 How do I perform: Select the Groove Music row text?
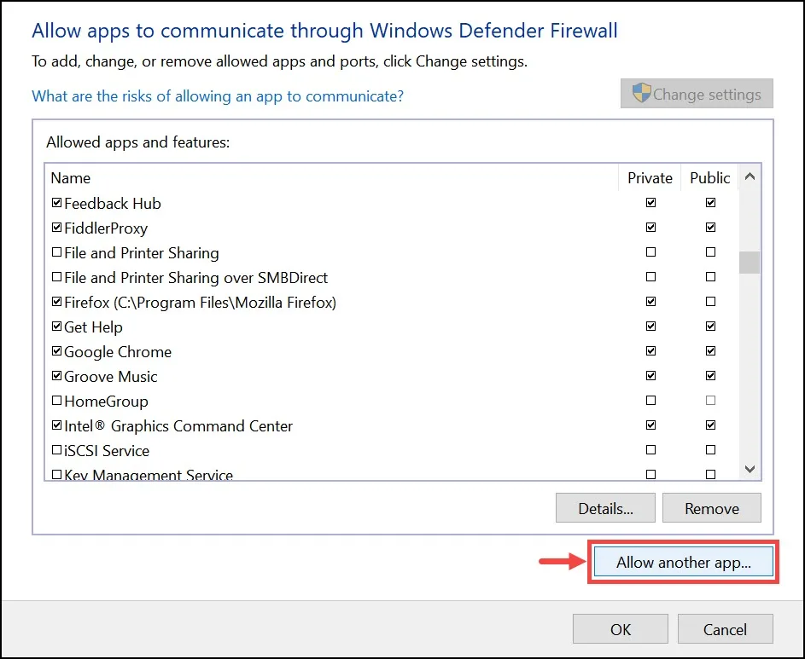(x=110, y=377)
